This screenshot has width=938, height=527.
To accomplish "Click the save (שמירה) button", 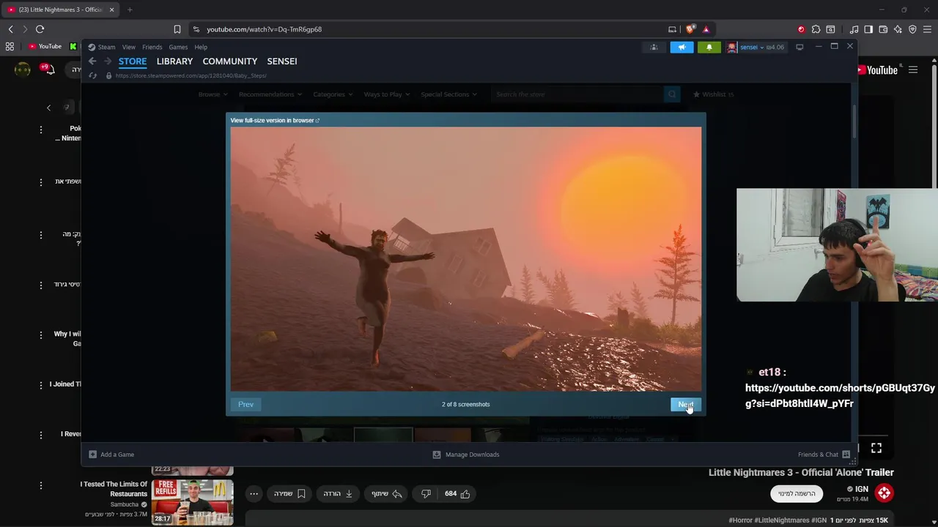I will pyautogui.click(x=289, y=494).
